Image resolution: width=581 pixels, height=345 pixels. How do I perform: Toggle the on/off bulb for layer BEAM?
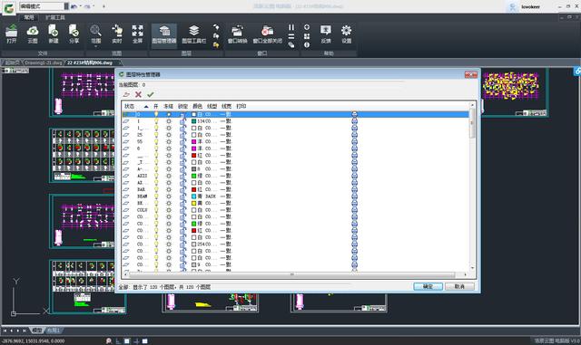click(x=156, y=196)
